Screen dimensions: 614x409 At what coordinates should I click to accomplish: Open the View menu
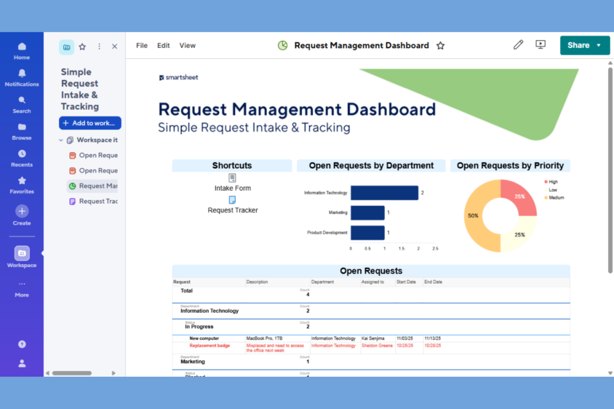pos(188,46)
